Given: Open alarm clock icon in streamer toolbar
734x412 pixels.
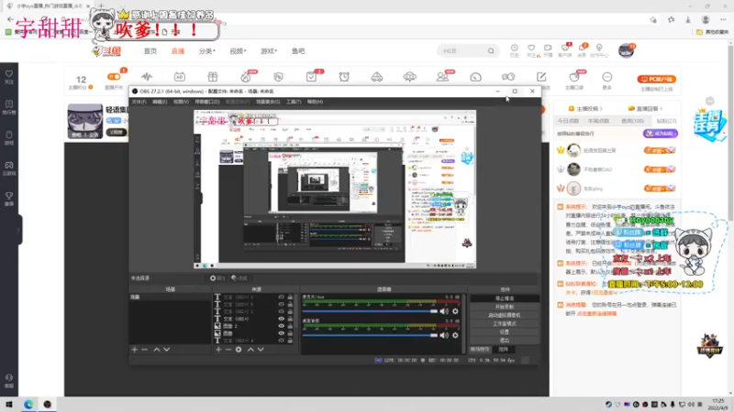Looking at the screenshot, I should pos(344,77).
